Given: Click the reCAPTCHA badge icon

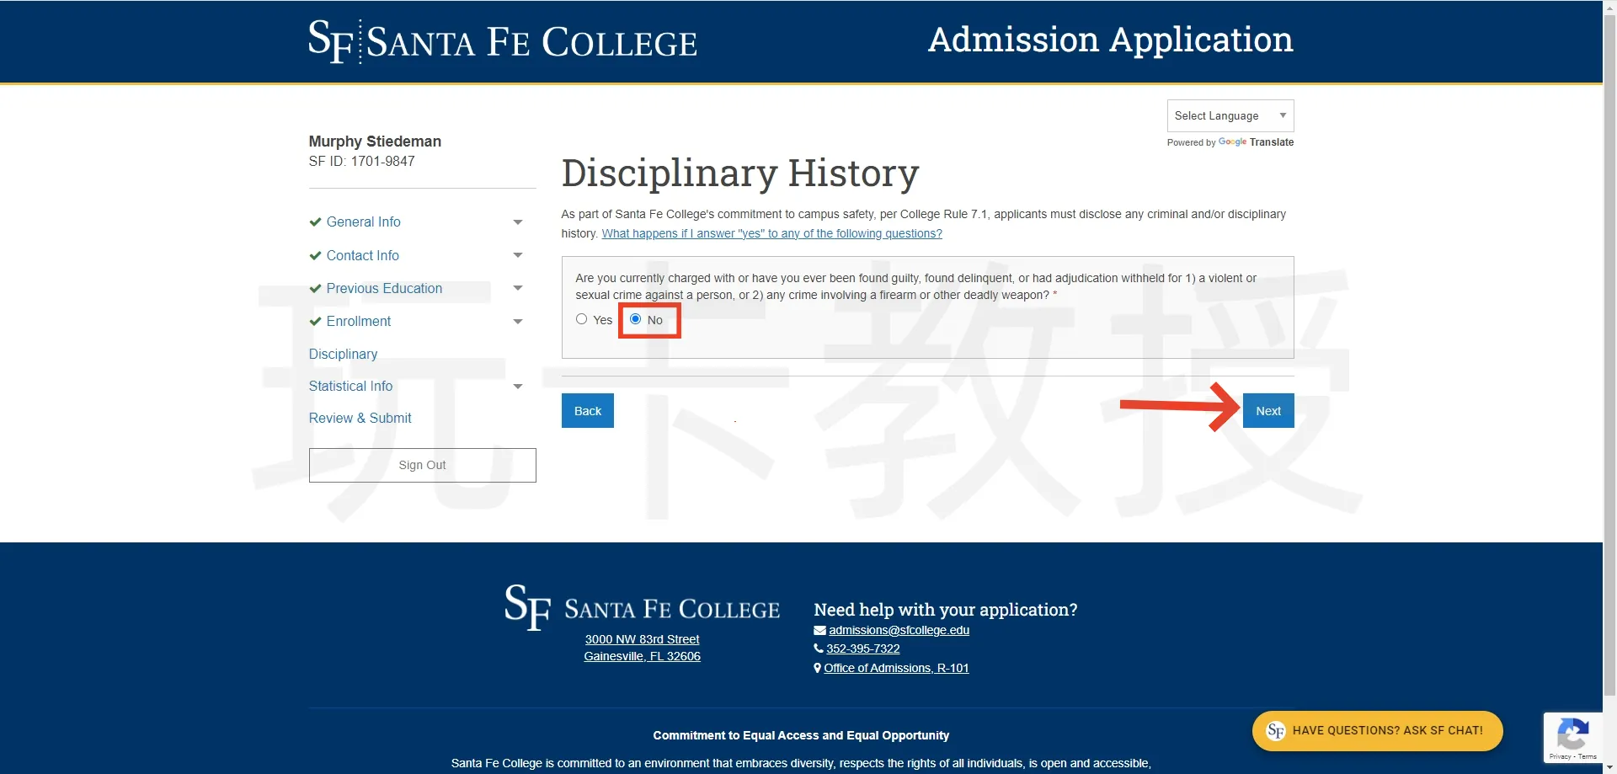Looking at the screenshot, I should click(x=1572, y=734).
